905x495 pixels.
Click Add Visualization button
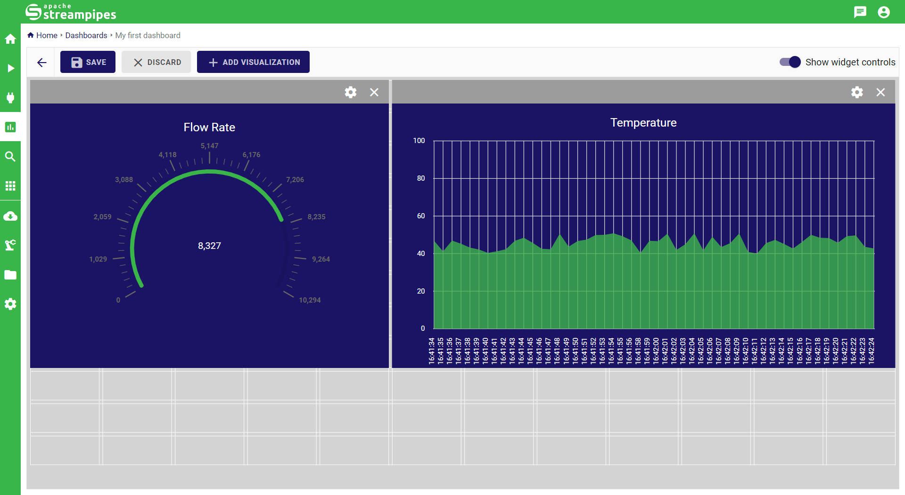click(x=253, y=62)
